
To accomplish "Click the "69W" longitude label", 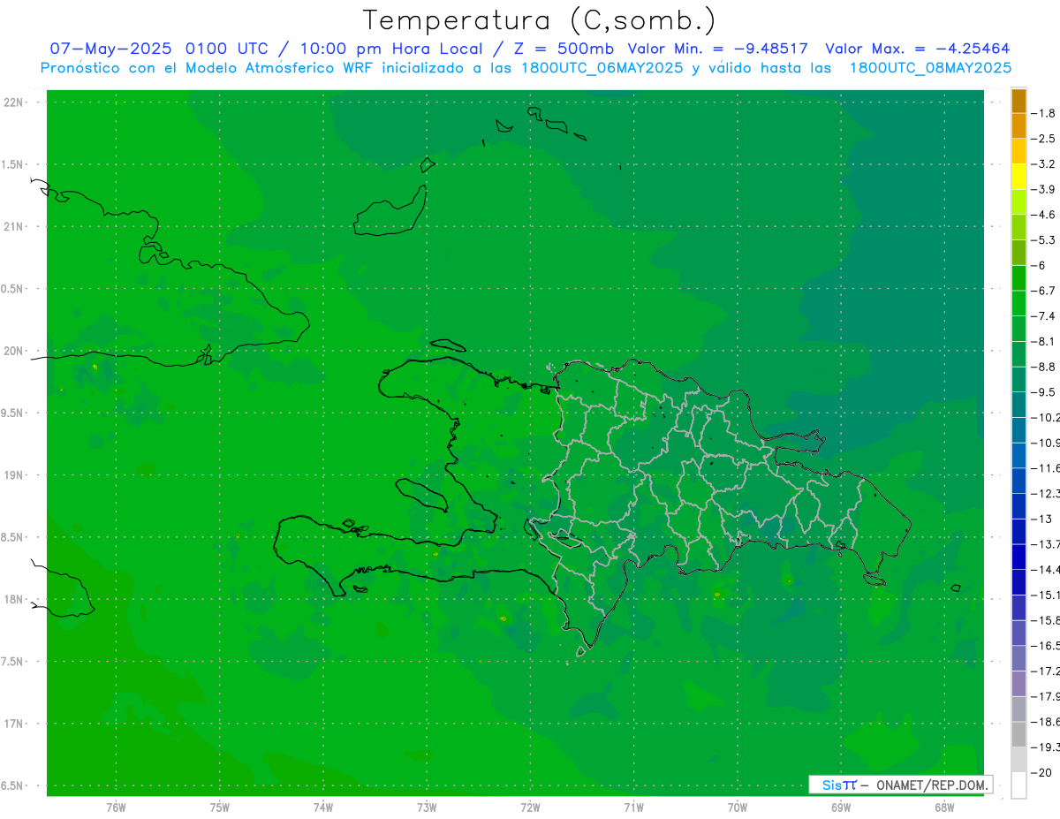I will [841, 807].
